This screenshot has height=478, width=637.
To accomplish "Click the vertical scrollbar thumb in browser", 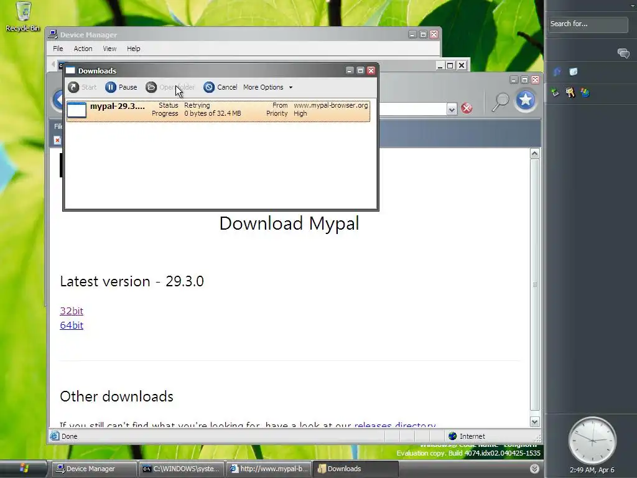I will 534,284.
